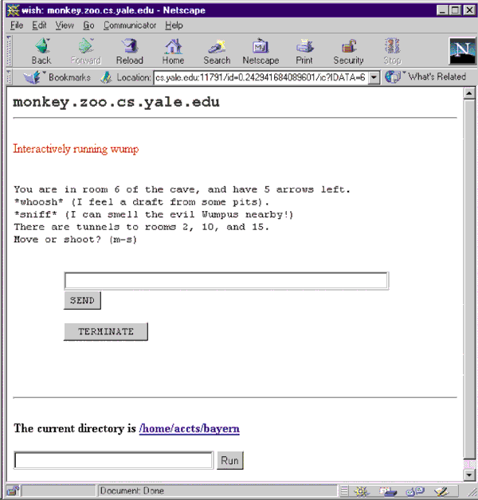Image resolution: width=478 pixels, height=500 pixels.
Task: Click the Netscape toolbar icon
Action: 261,50
